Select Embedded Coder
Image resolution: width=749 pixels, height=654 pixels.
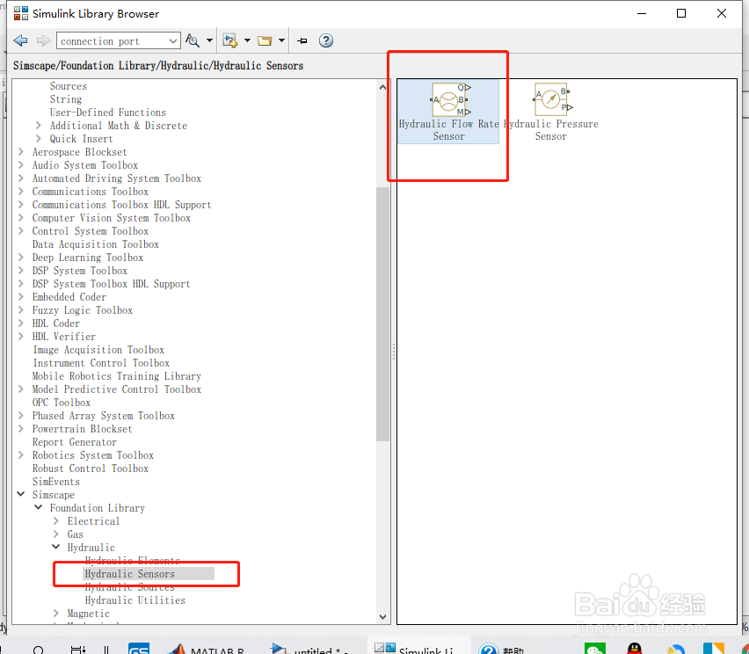tap(69, 296)
